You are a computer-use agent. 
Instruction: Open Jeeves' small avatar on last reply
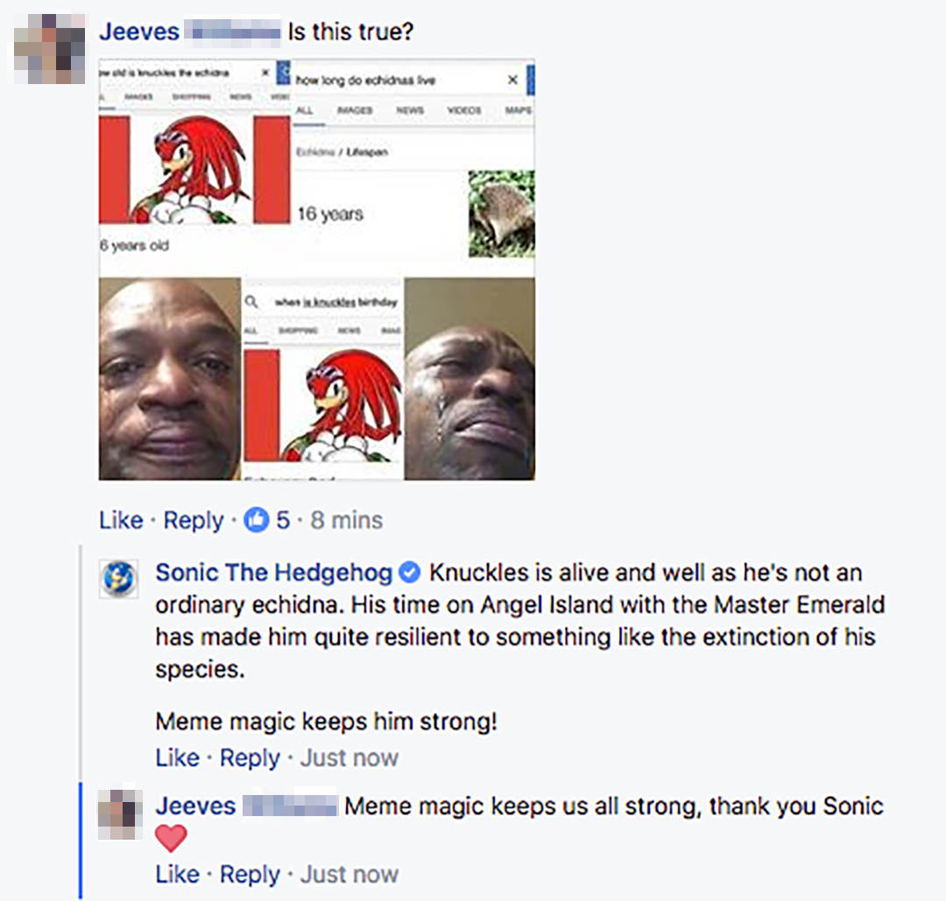point(120,813)
